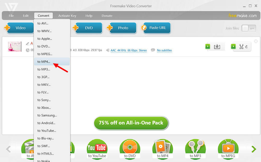The image size is (261, 162).
Task: Toggle the Join files switch
Action: coord(249,28)
